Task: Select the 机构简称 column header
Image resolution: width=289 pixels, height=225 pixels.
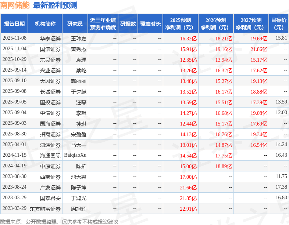Action: [45, 24]
